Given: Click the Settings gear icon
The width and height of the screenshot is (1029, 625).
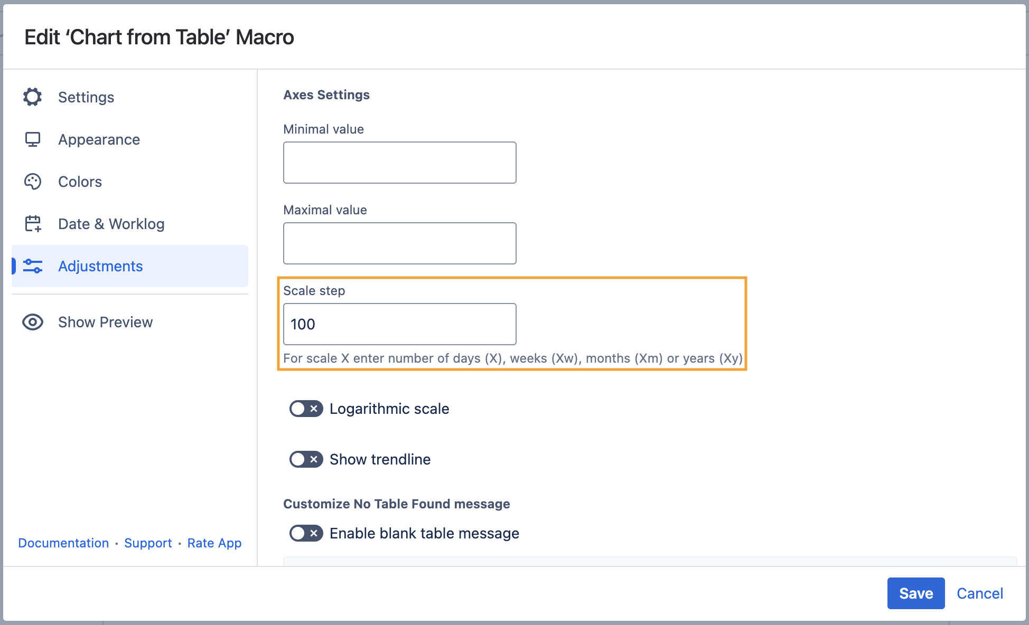Looking at the screenshot, I should (x=33, y=97).
